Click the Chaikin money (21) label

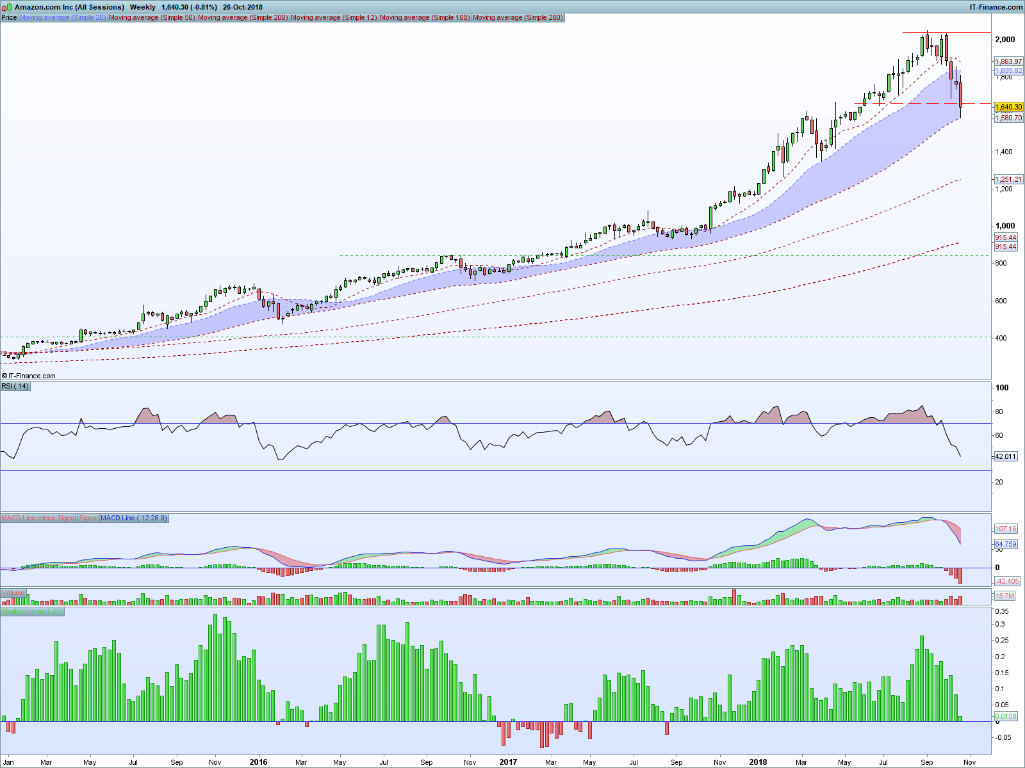pyautogui.click(x=32, y=612)
